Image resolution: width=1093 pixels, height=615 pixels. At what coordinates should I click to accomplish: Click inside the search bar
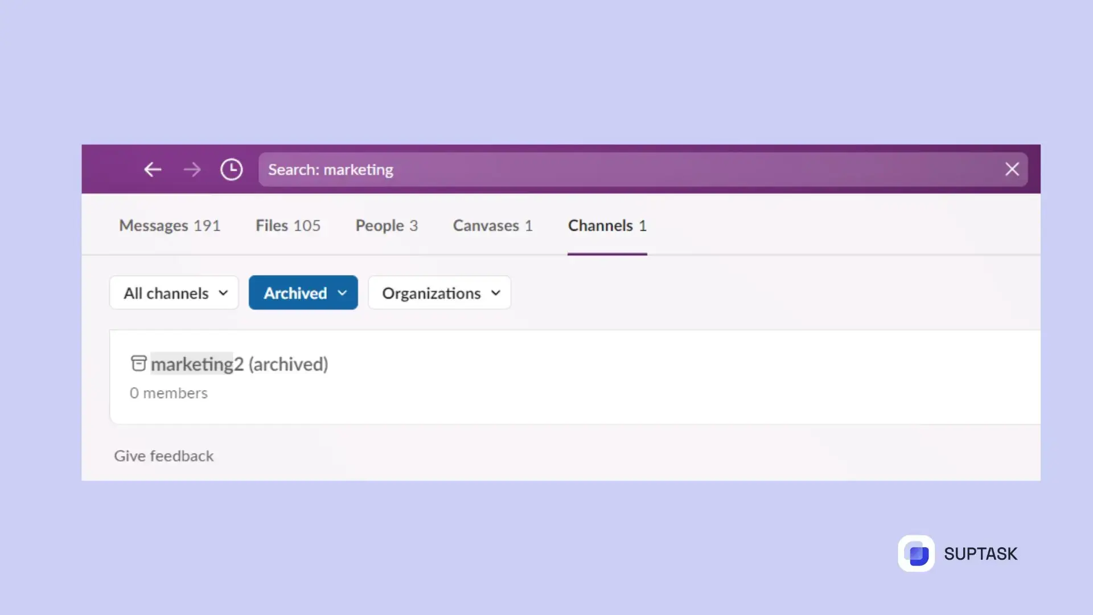pyautogui.click(x=512, y=169)
